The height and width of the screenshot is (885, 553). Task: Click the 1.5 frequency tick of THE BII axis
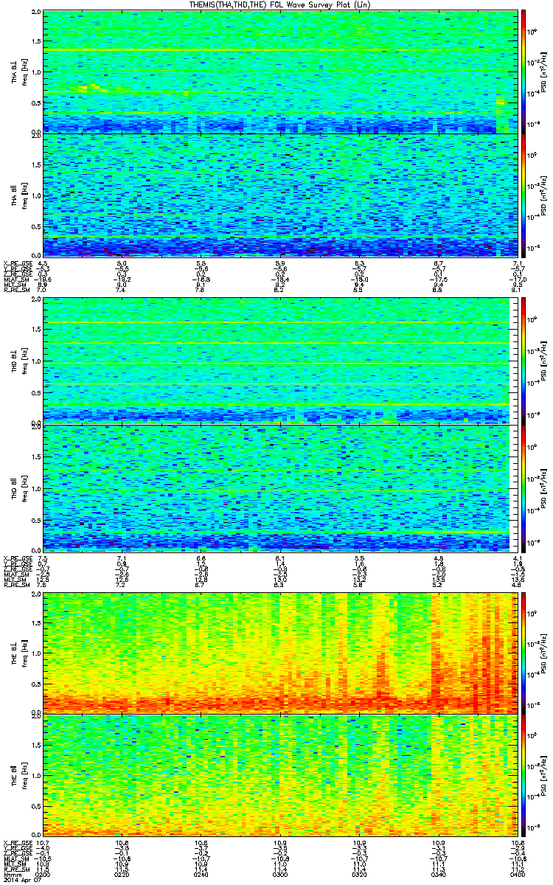[35, 746]
